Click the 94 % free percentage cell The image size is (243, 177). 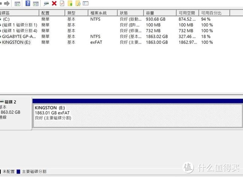206,19
